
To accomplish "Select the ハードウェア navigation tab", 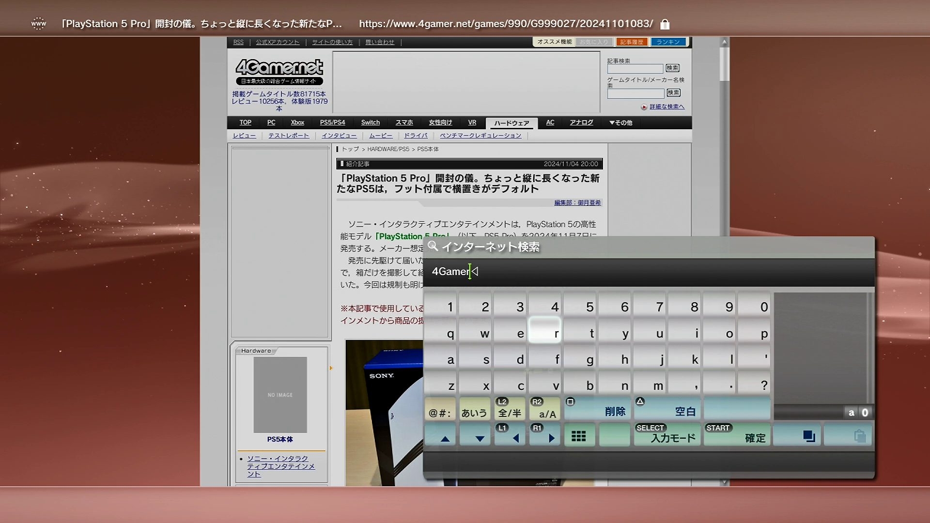I will coord(511,123).
